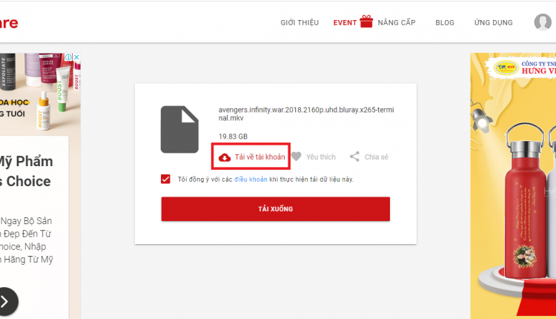
Task: Click Chia sẻ label
Action: click(377, 157)
